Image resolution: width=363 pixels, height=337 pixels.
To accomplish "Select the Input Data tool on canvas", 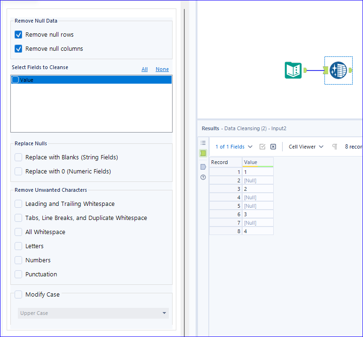I will point(293,70).
